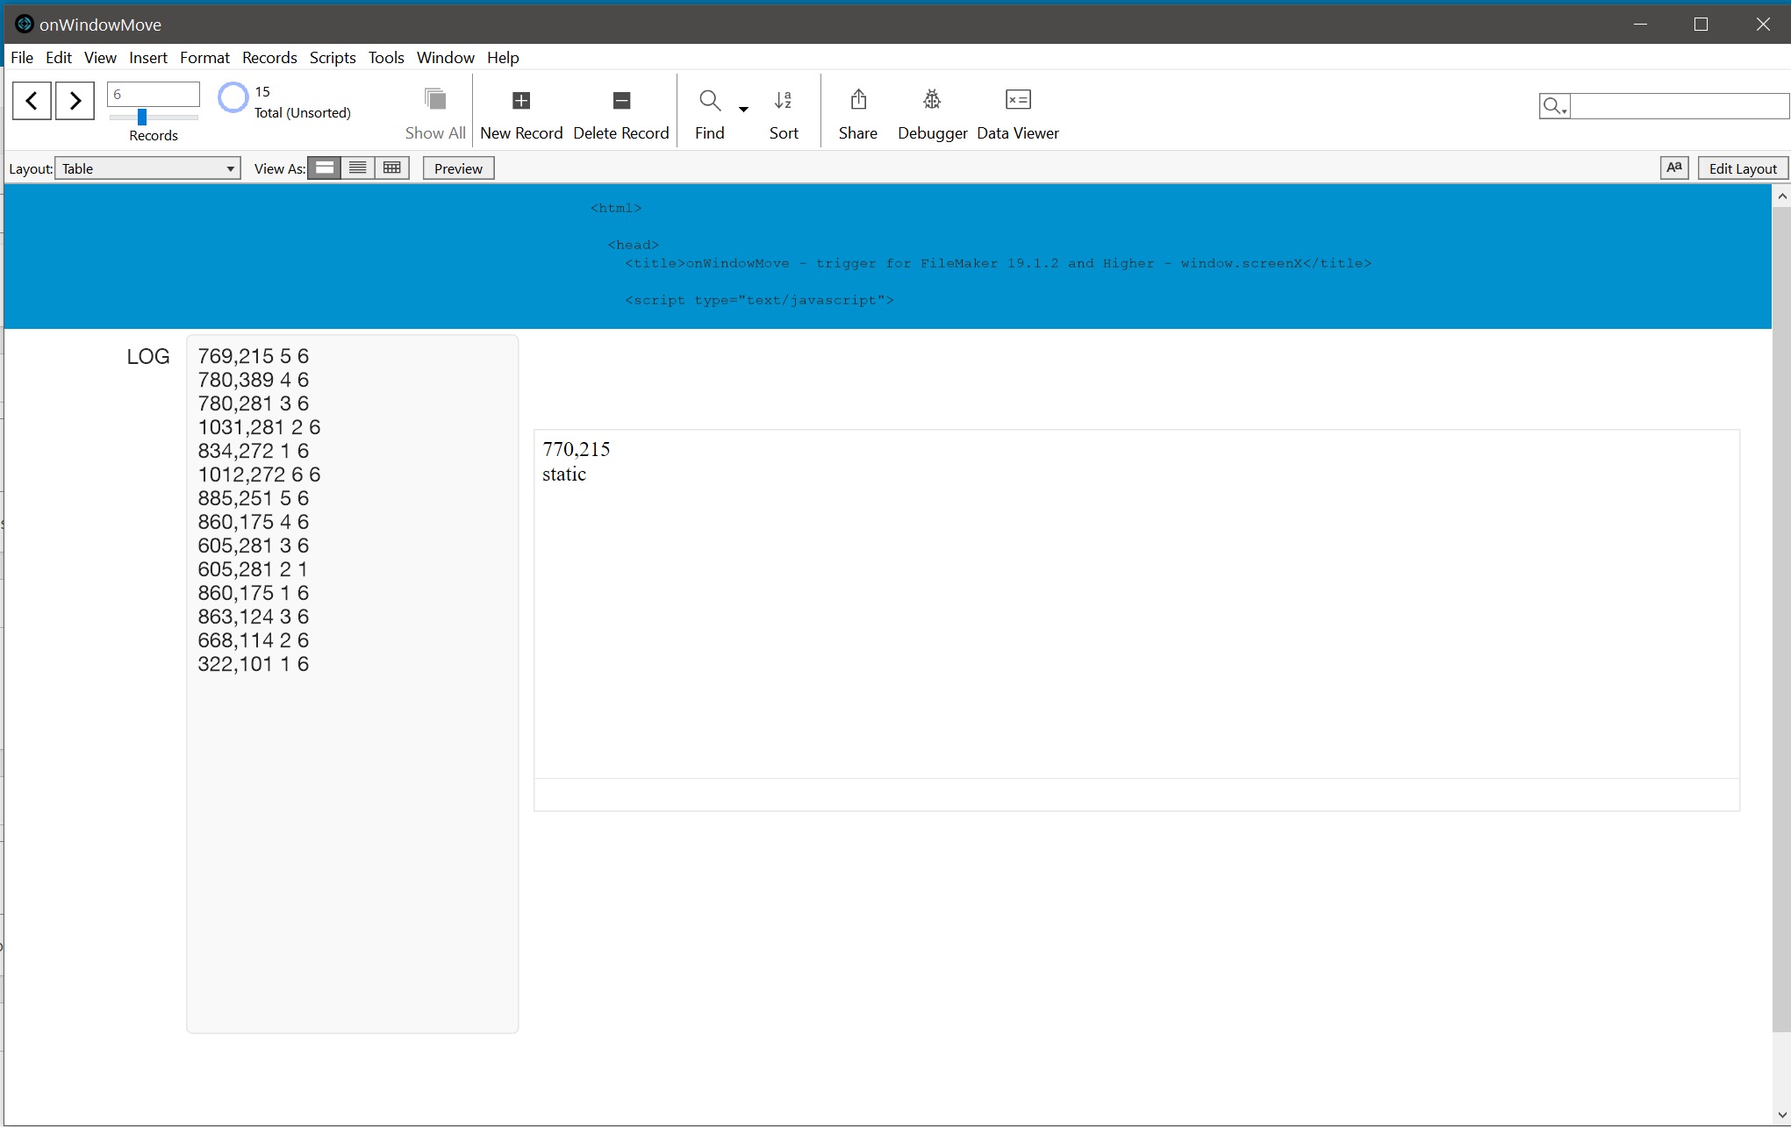Click the Sort records icon
This screenshot has height=1127, width=1791.
point(784,101)
